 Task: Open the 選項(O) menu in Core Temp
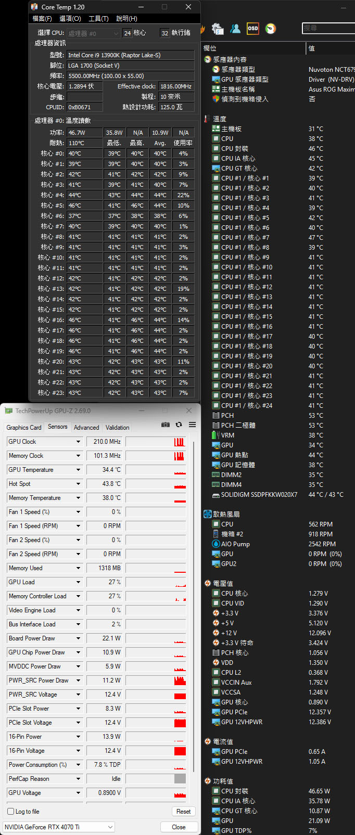(70, 19)
